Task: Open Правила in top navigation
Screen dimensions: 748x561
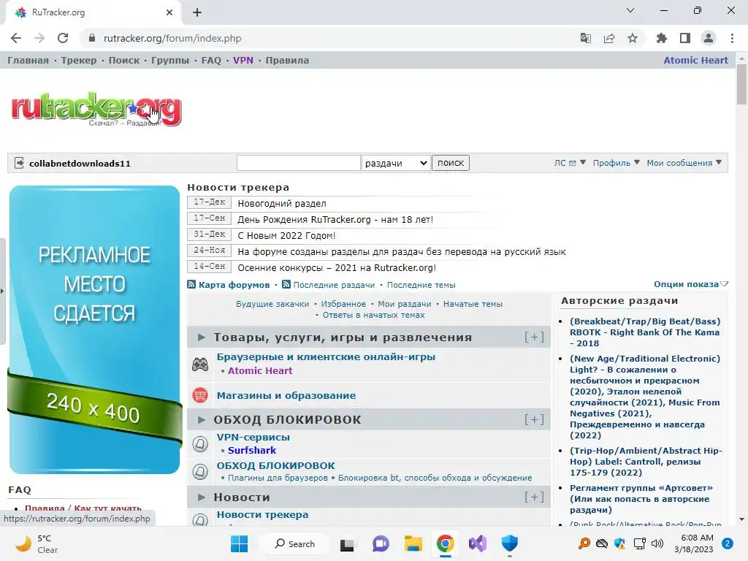Action: tap(287, 61)
